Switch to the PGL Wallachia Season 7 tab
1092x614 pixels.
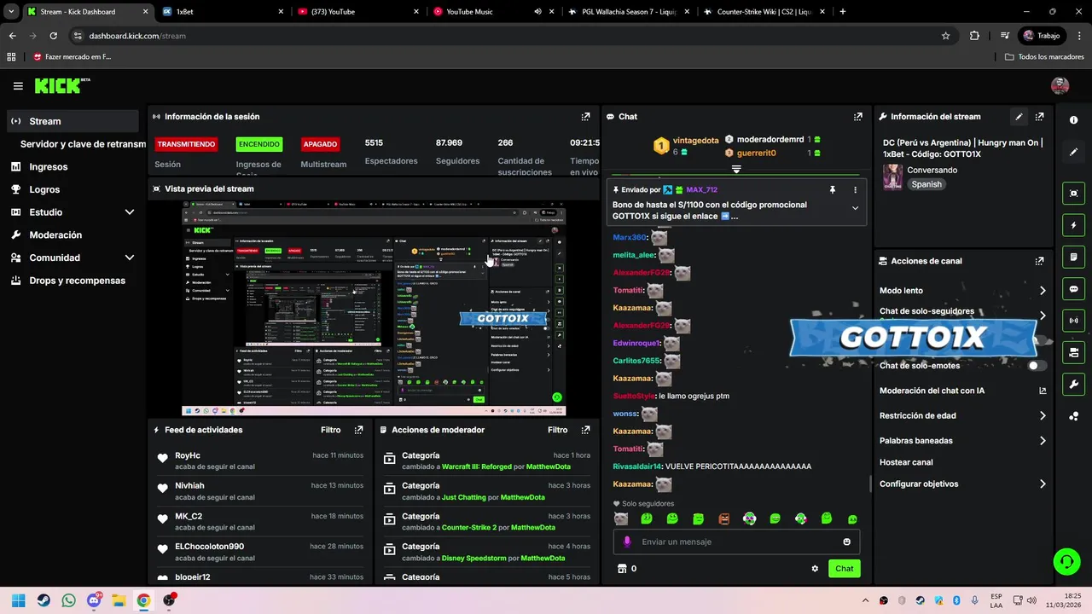pos(627,12)
